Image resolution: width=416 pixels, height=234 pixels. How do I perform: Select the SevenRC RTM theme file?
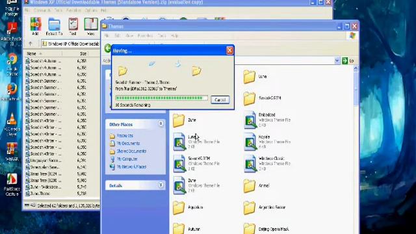click(196, 163)
